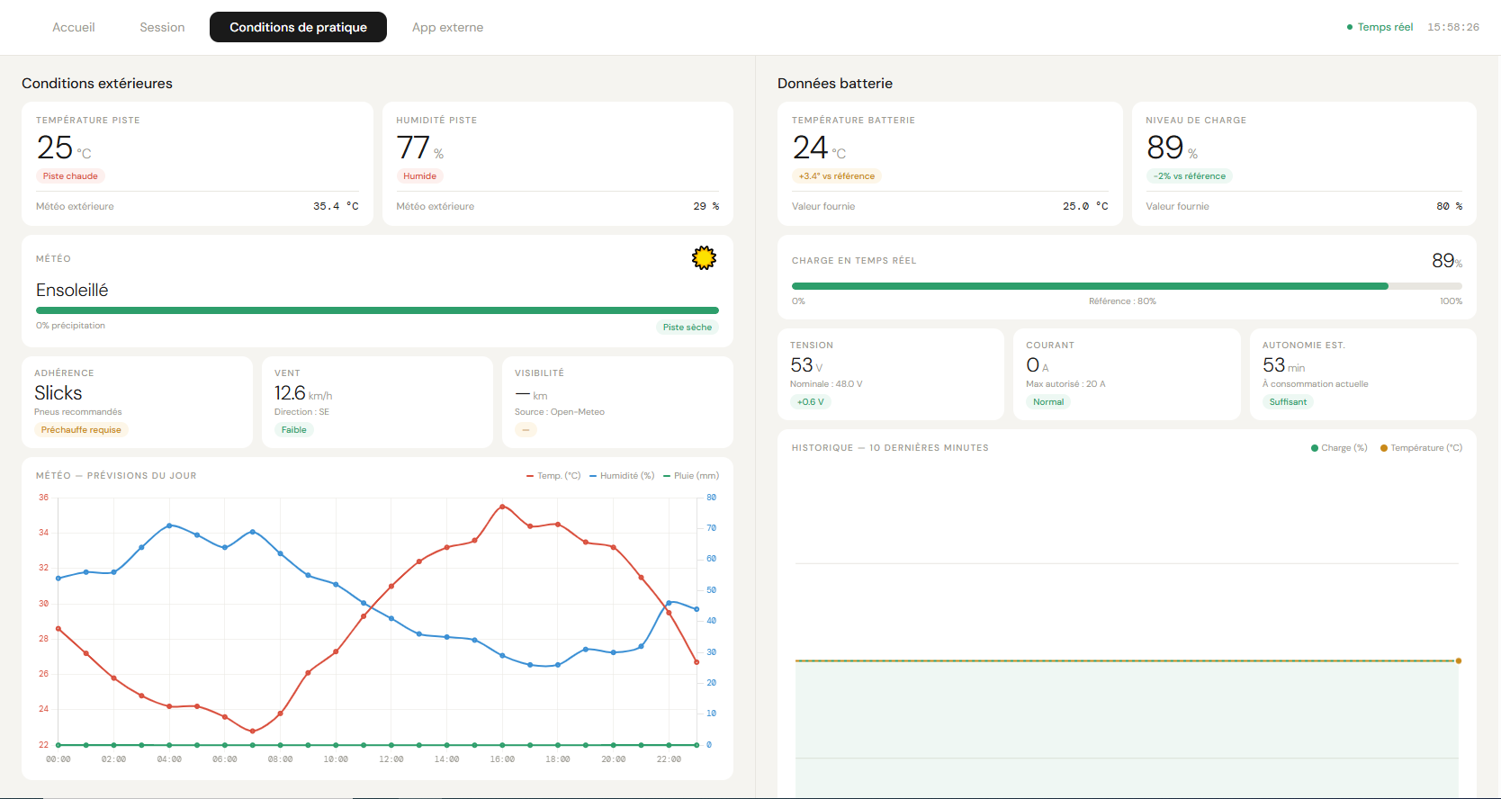
Task: Open the App externe tab
Action: 447,27
